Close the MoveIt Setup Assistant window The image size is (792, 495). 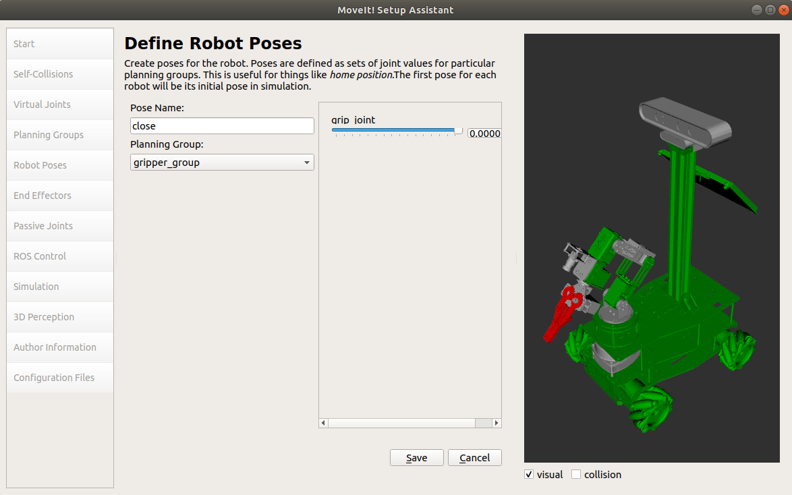click(x=784, y=9)
